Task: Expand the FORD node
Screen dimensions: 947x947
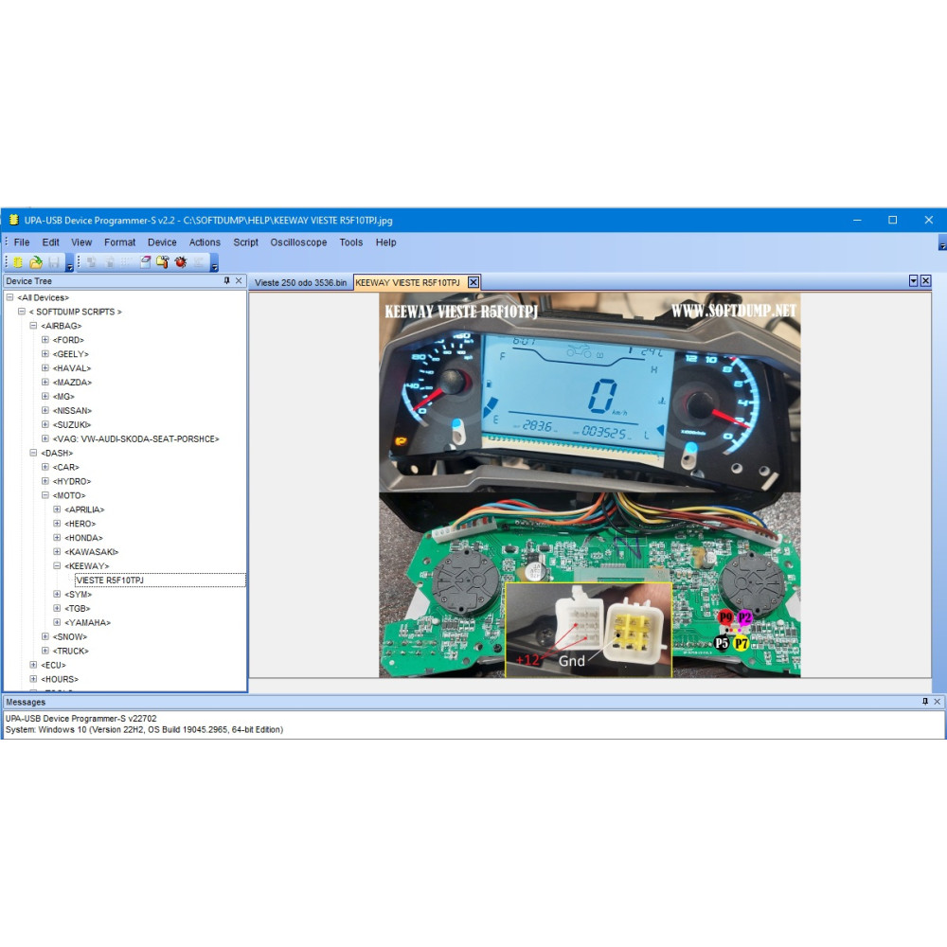Action: point(45,339)
